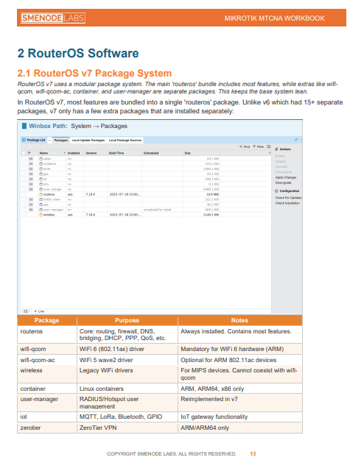Click the item count 12 in status bar
This screenshot has height=474, width=364.
pos(25,311)
